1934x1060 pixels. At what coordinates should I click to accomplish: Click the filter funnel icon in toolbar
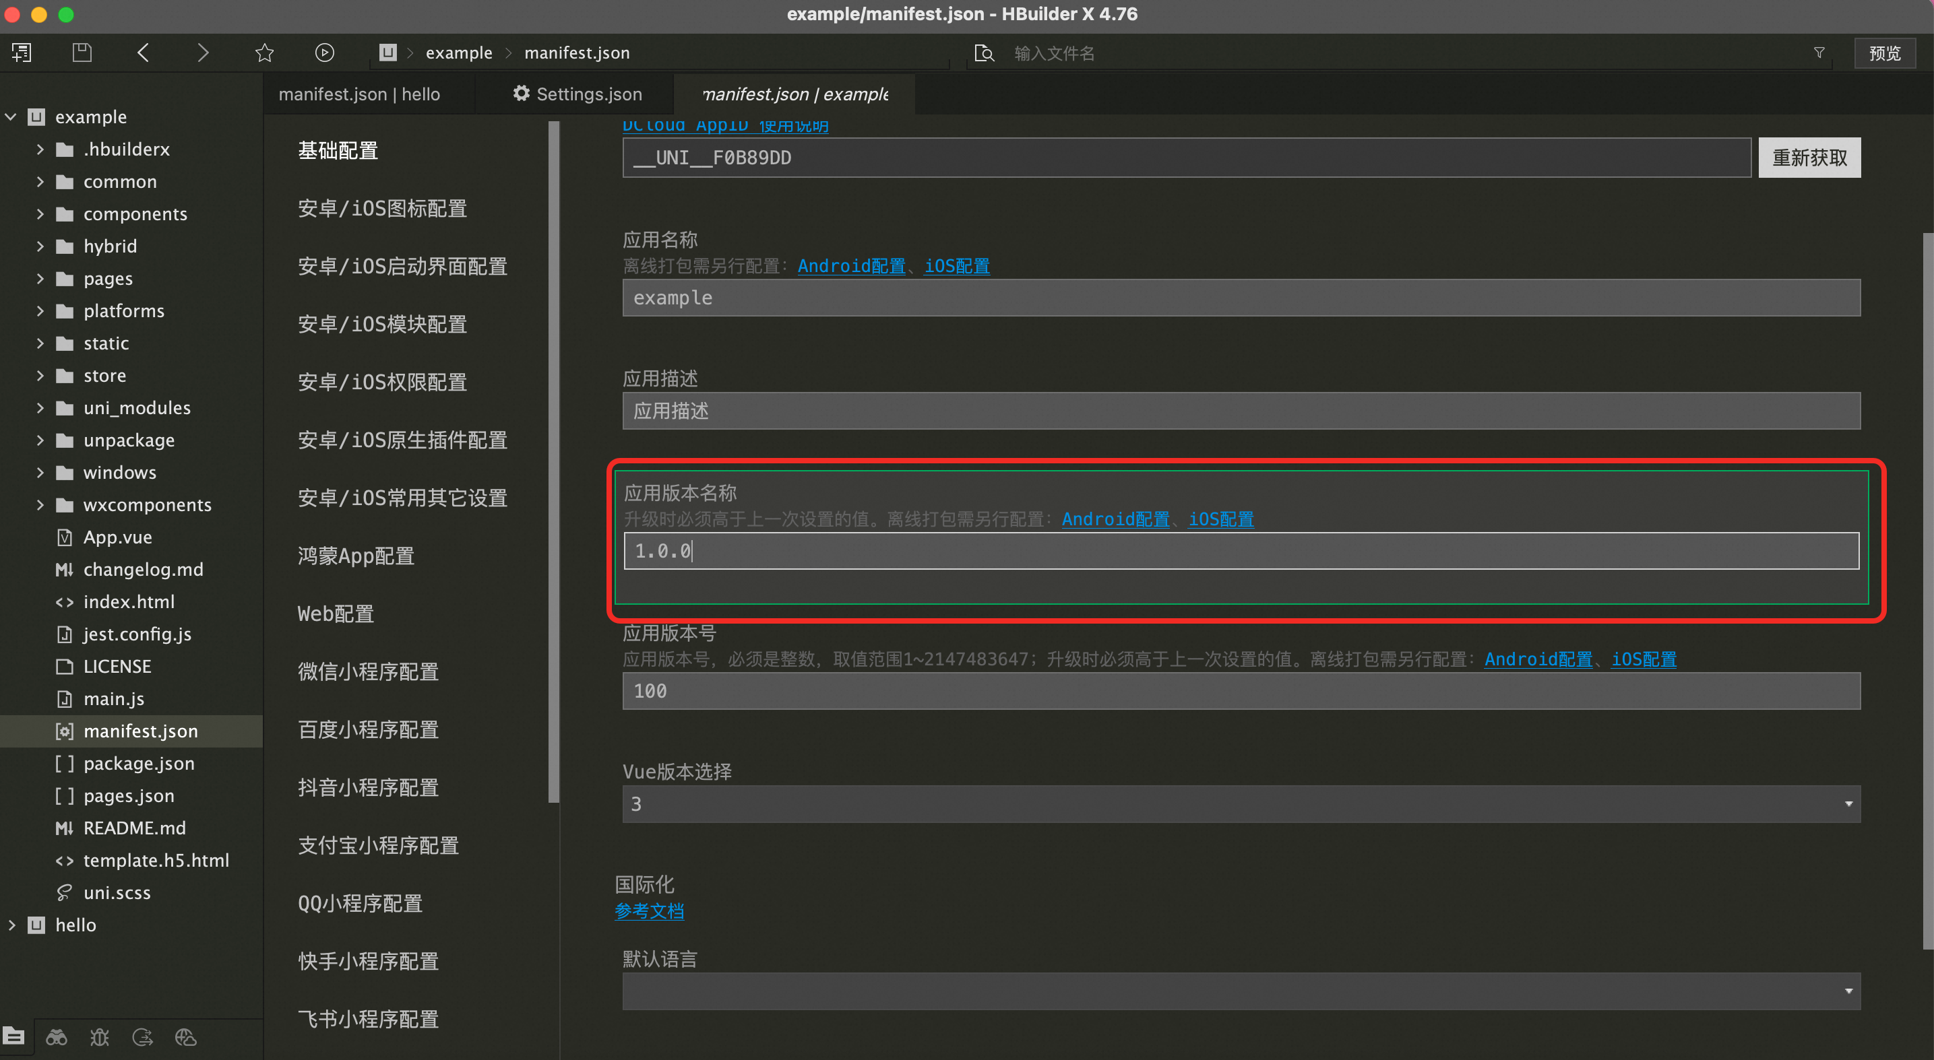[1819, 53]
